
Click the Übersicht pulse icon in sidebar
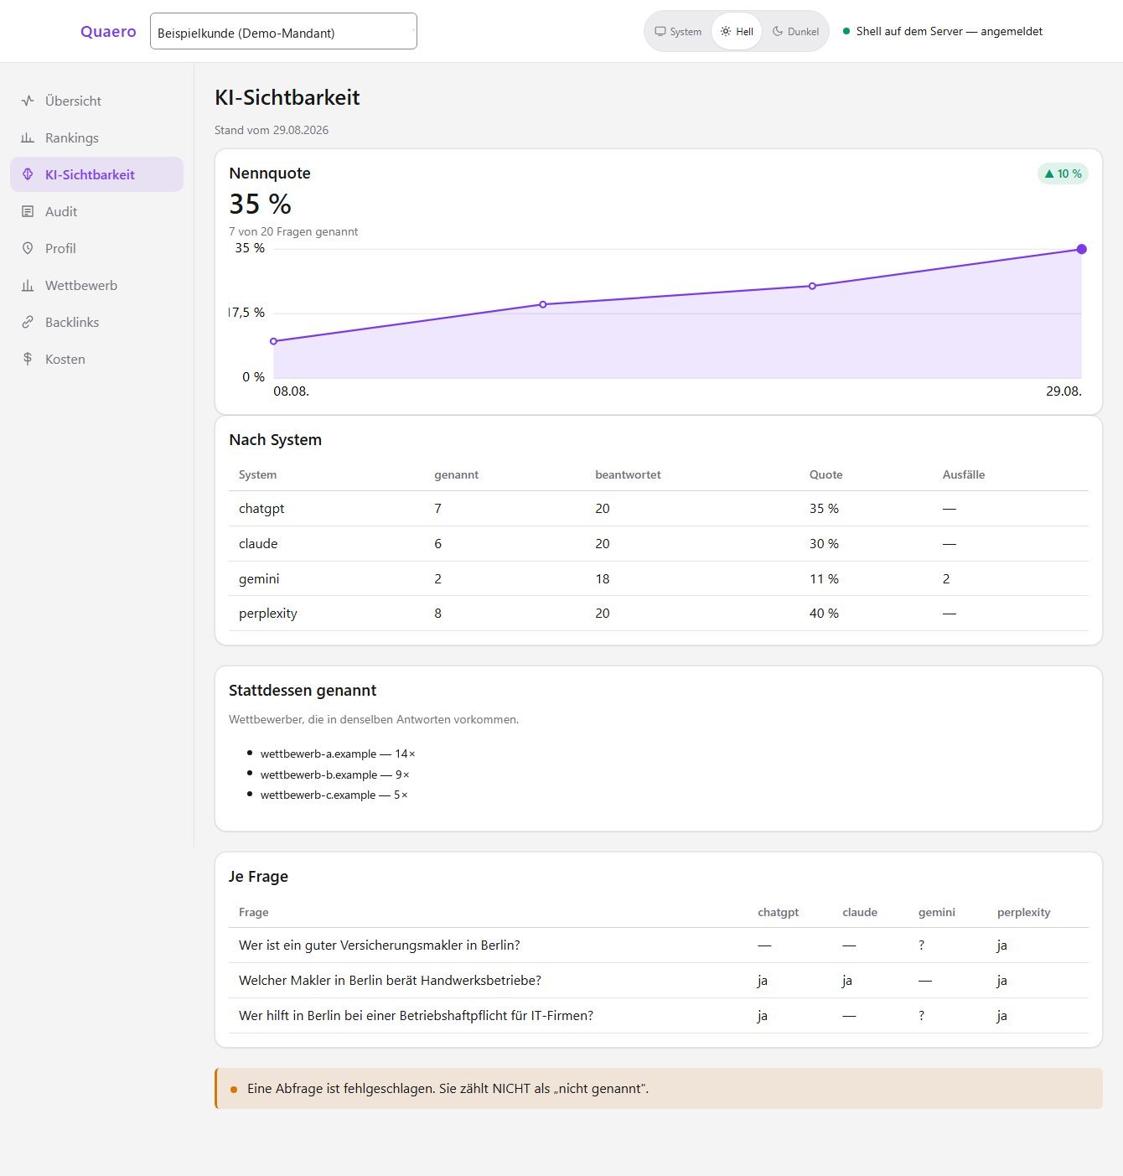(28, 101)
